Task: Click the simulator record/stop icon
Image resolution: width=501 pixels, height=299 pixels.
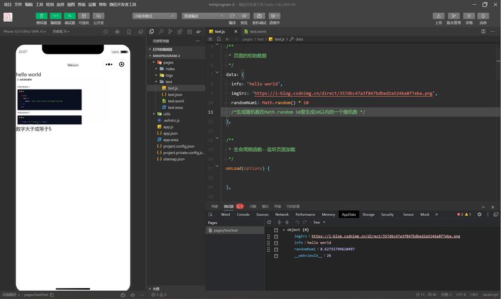Action: [x=117, y=32]
